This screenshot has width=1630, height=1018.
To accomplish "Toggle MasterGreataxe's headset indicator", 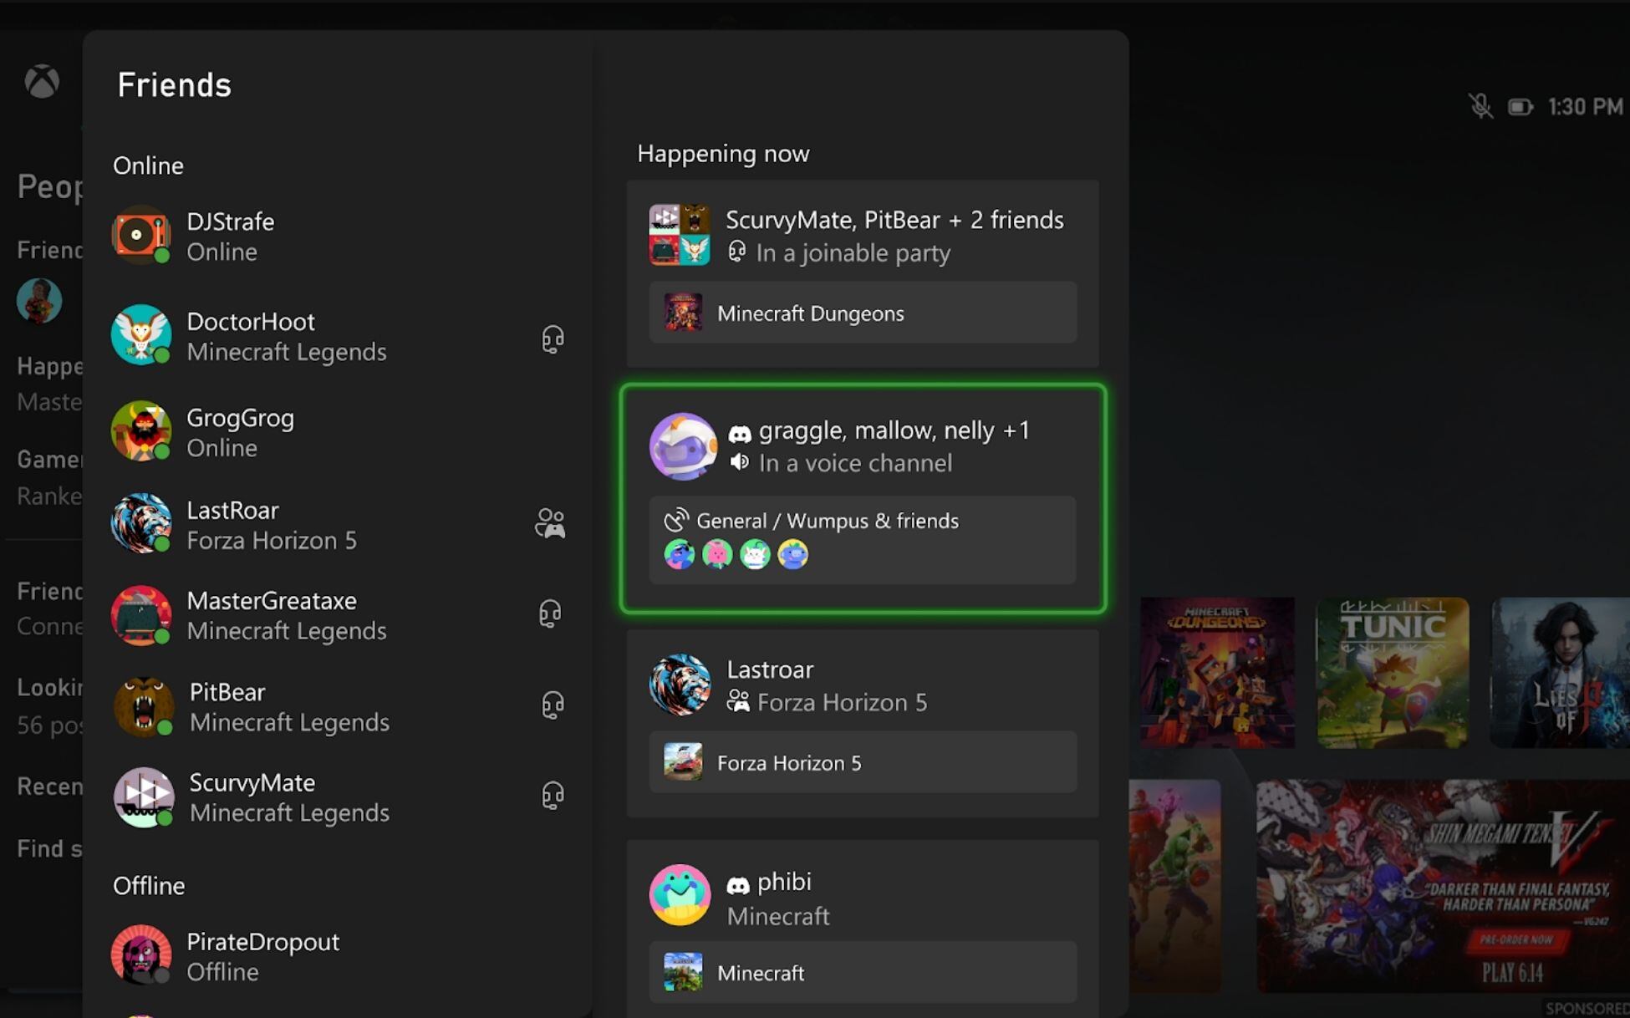I will (x=552, y=614).
